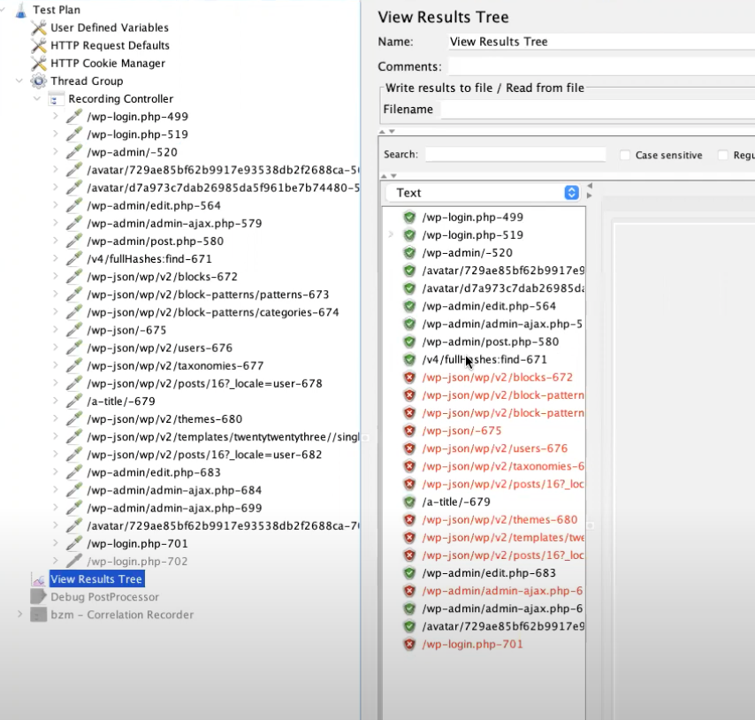Click the Recording Controller icon
The width and height of the screenshot is (755, 720).
pos(56,99)
